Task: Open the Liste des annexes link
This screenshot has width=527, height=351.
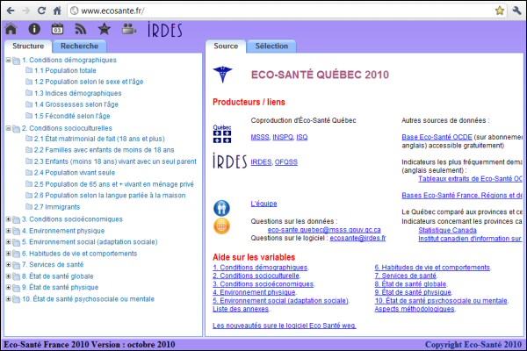Action: [x=241, y=309]
